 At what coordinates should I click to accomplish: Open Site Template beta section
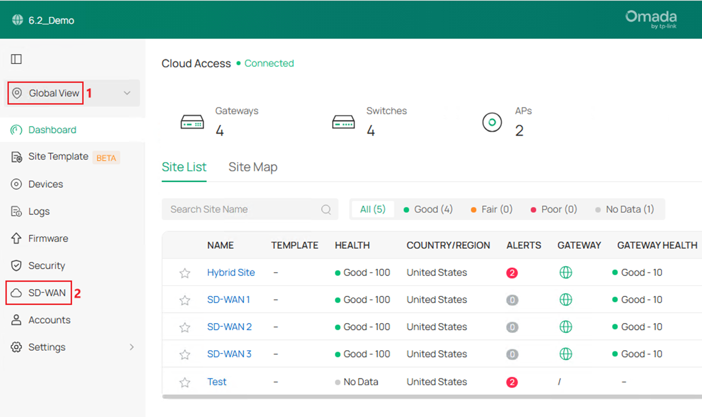[x=58, y=156]
